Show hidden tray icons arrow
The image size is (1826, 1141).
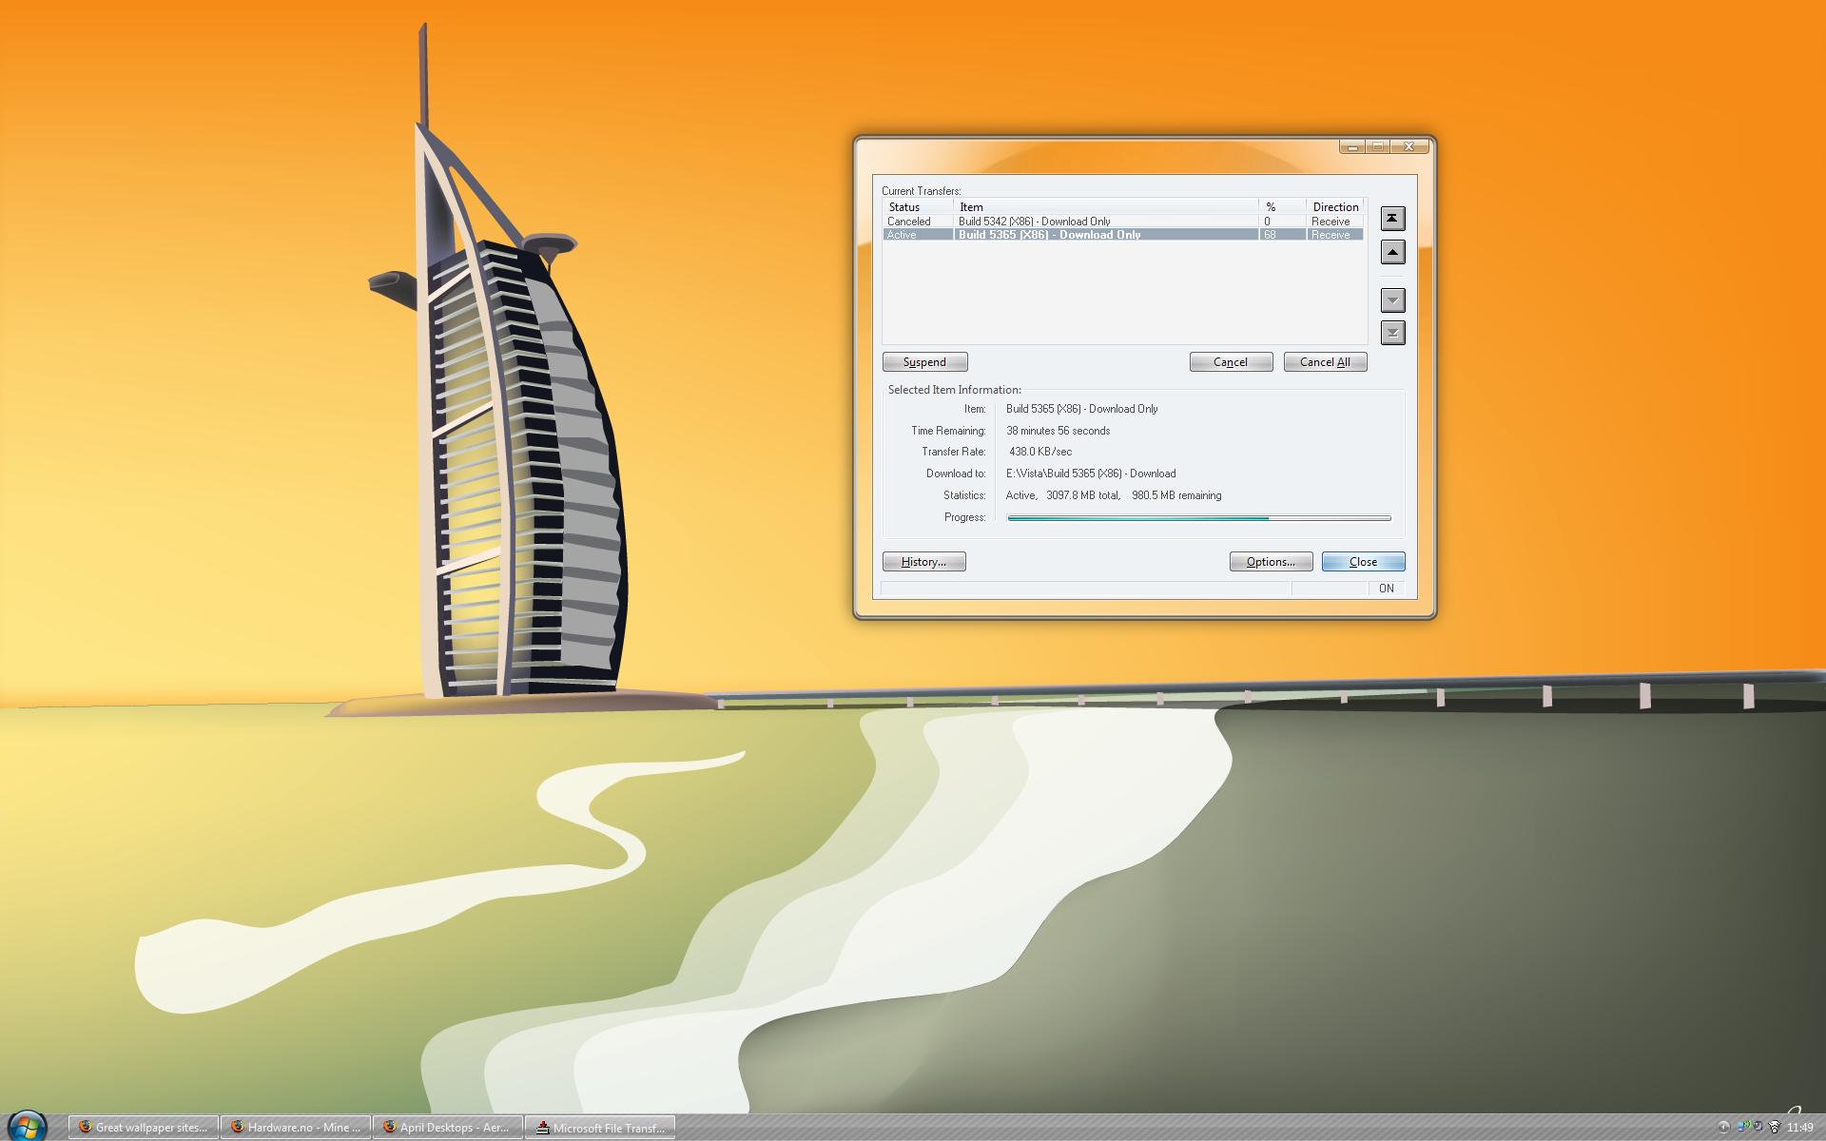coord(1723,1128)
